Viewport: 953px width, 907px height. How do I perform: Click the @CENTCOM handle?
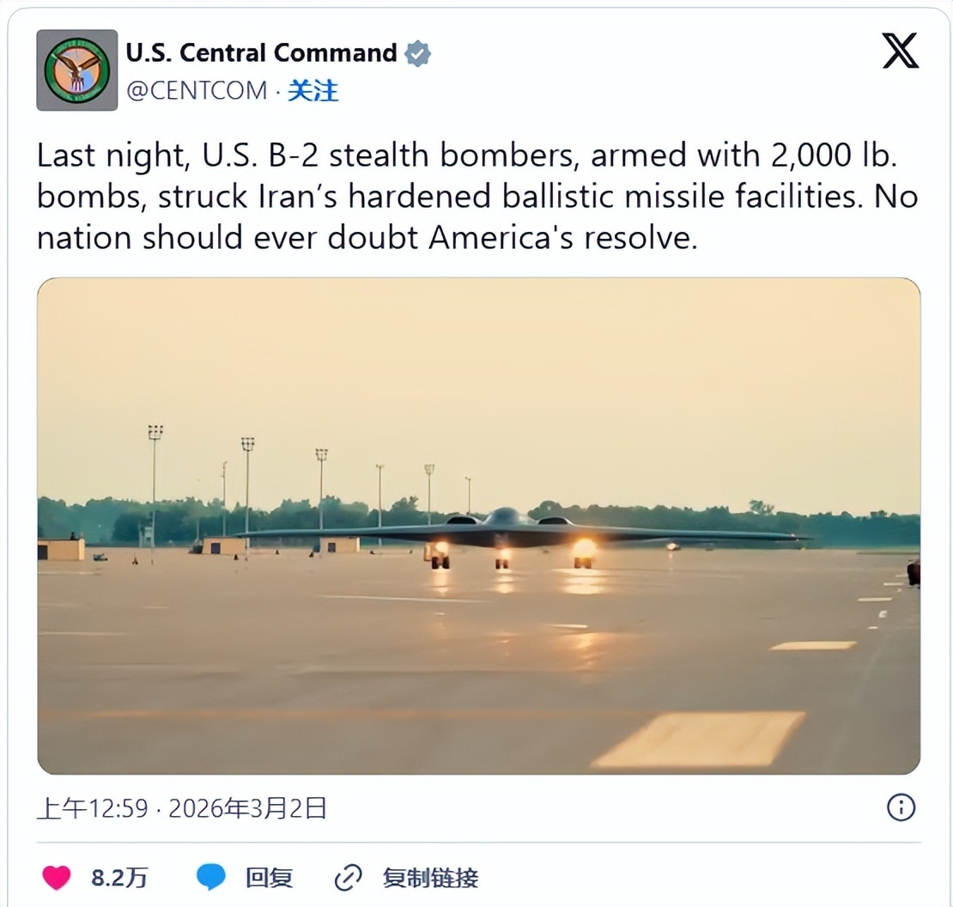(x=197, y=90)
